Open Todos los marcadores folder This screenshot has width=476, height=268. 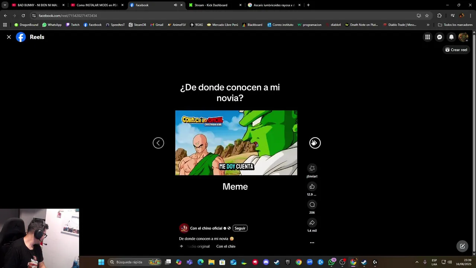point(455,25)
